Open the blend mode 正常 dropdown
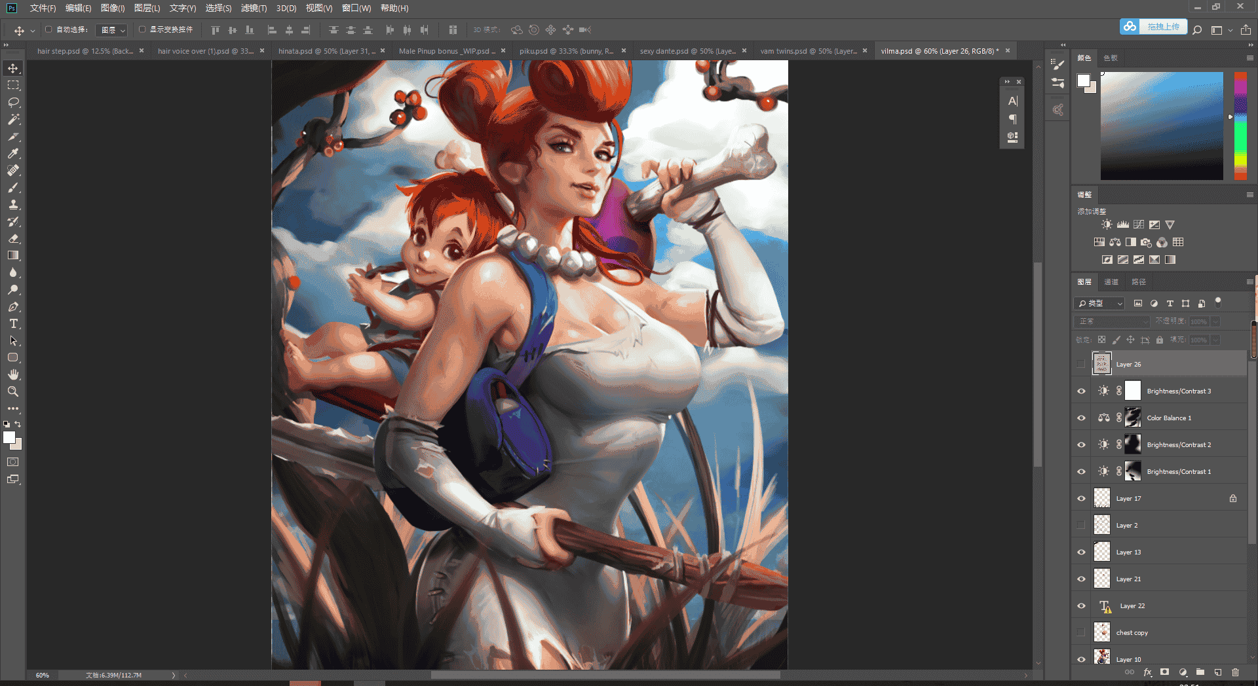The height and width of the screenshot is (686, 1258). [x=1113, y=321]
